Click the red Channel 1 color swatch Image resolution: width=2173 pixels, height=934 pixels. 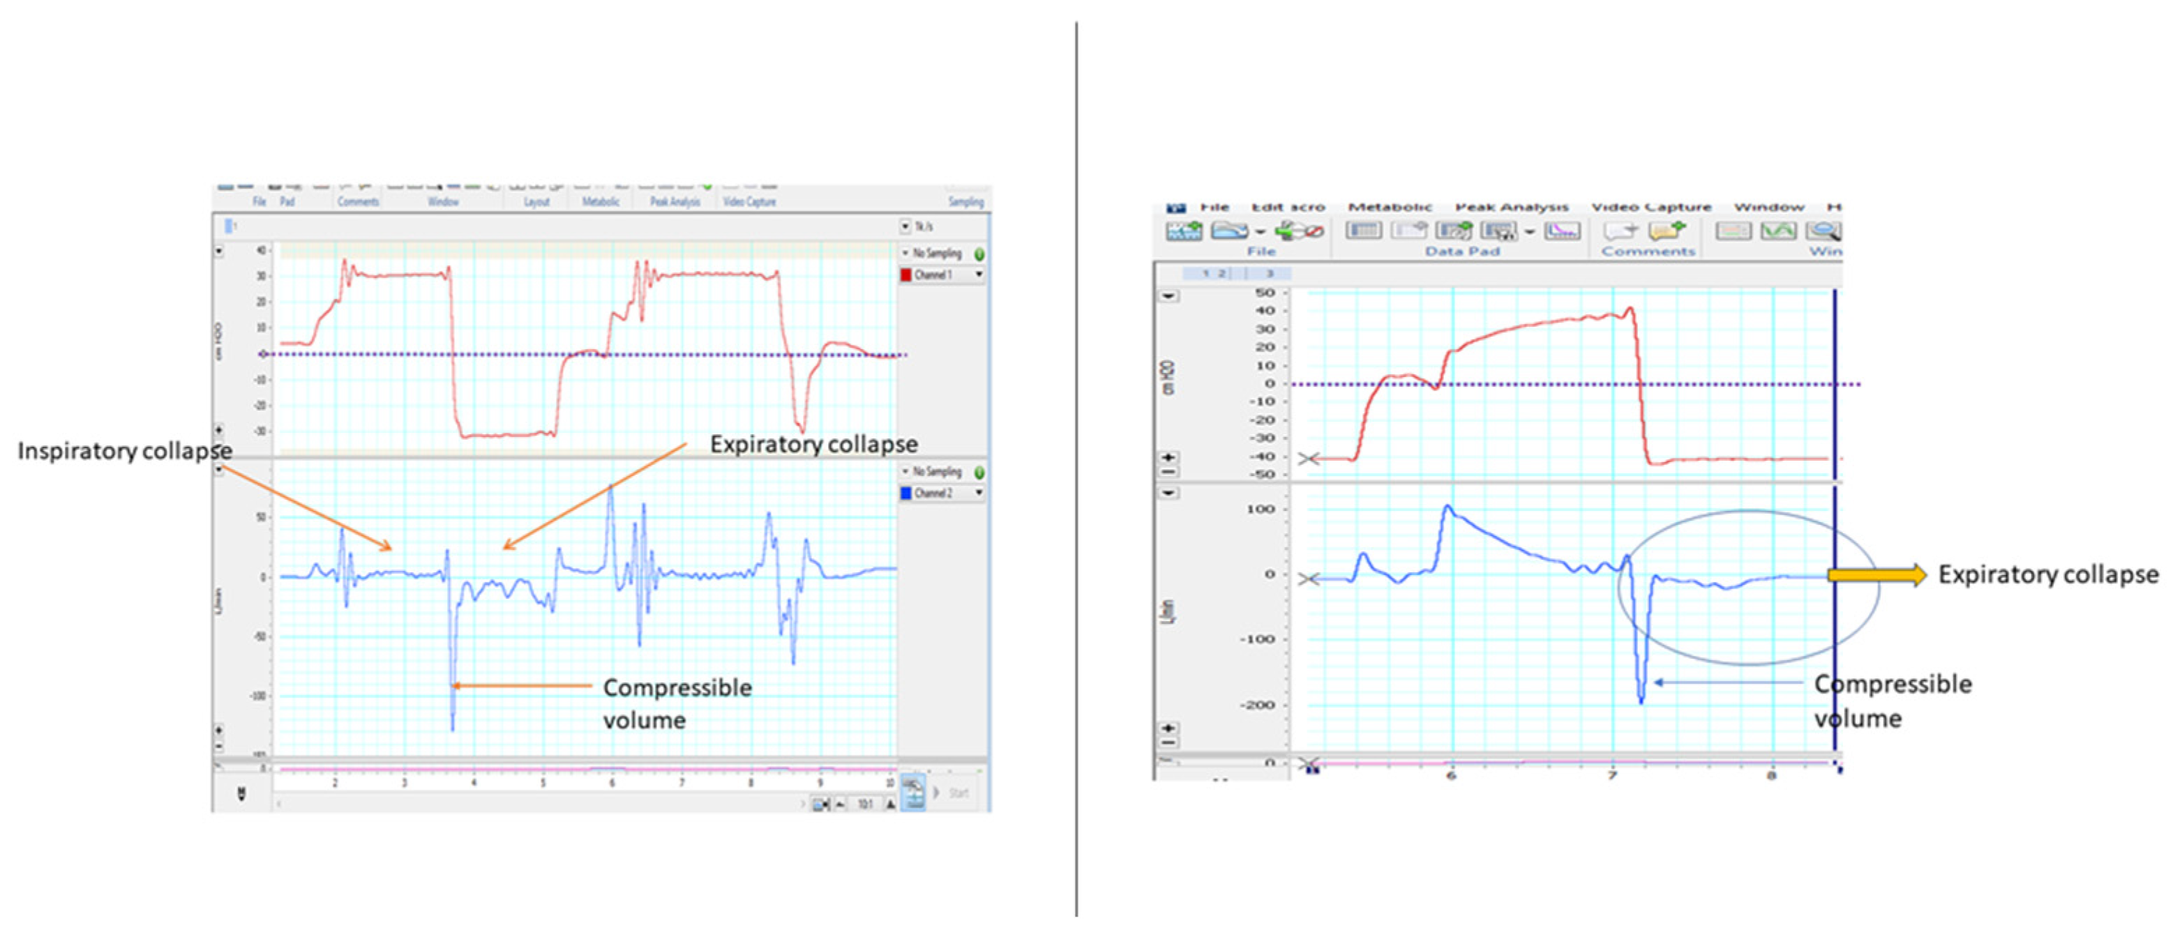[x=906, y=275]
